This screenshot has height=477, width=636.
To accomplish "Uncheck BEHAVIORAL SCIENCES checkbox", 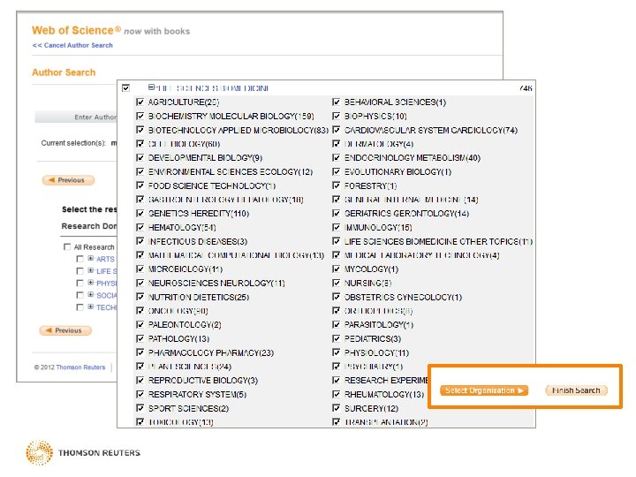I will 336,102.
